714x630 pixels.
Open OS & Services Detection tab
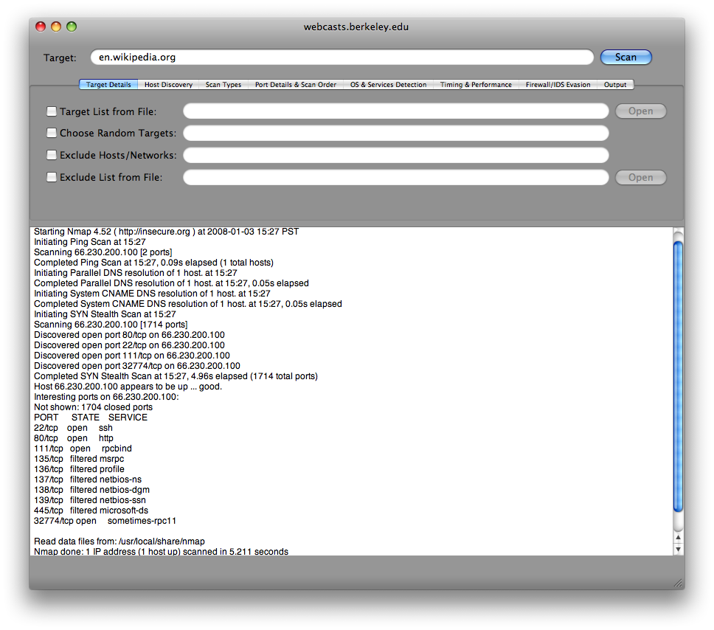[x=388, y=85]
